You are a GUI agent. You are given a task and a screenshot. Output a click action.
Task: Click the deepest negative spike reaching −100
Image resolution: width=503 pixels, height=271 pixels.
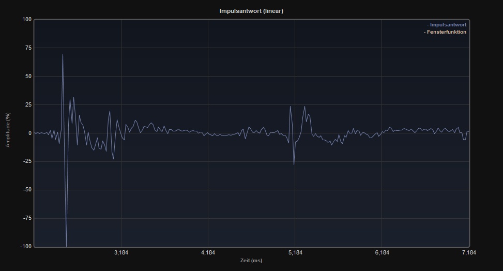pyautogui.click(x=66, y=246)
